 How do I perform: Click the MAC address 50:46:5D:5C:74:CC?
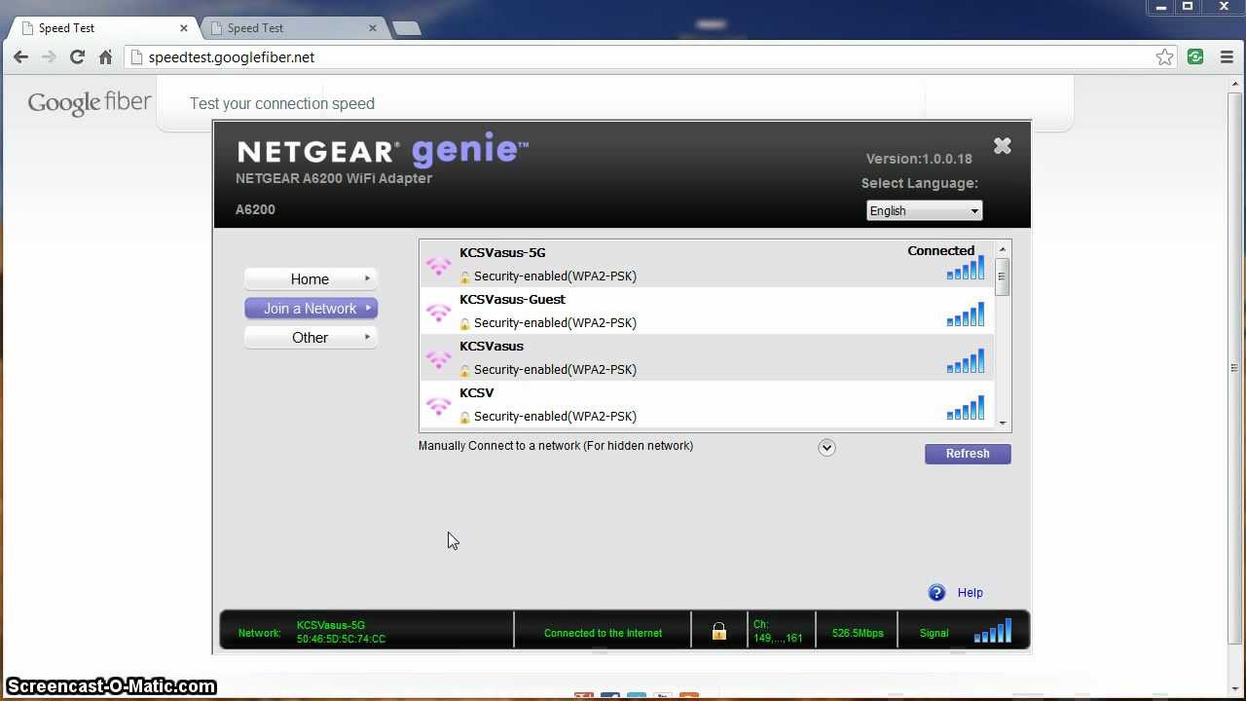click(341, 639)
